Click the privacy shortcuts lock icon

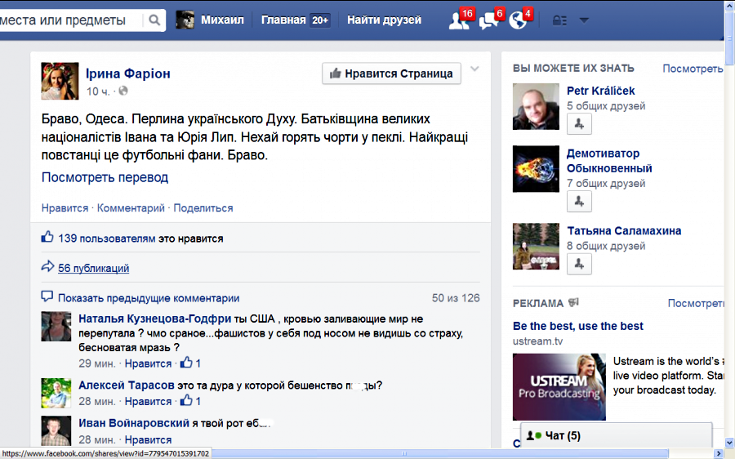click(559, 20)
